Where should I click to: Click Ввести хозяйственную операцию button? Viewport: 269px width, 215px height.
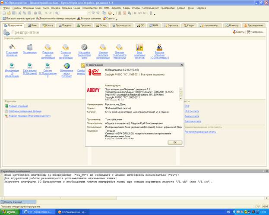pos(56,19)
